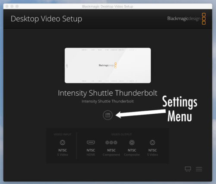The height and width of the screenshot is (184, 216).
Task: Click the Intensity Shuttle Thunderbolt device image
Action: pos(108,65)
